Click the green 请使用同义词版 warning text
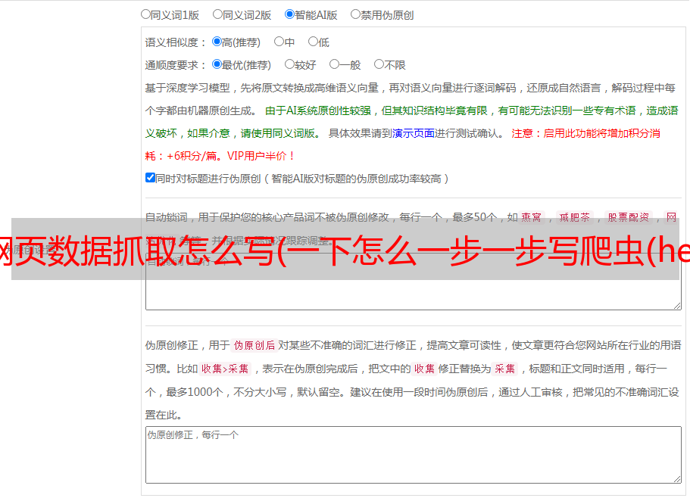The height and width of the screenshot is (498, 690). (280, 133)
